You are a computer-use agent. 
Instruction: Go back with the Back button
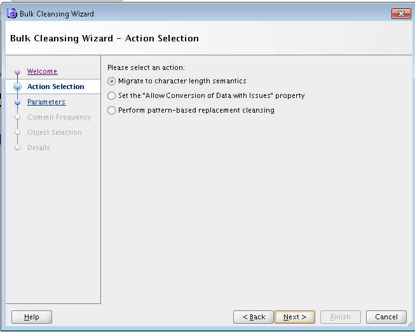coord(254,317)
